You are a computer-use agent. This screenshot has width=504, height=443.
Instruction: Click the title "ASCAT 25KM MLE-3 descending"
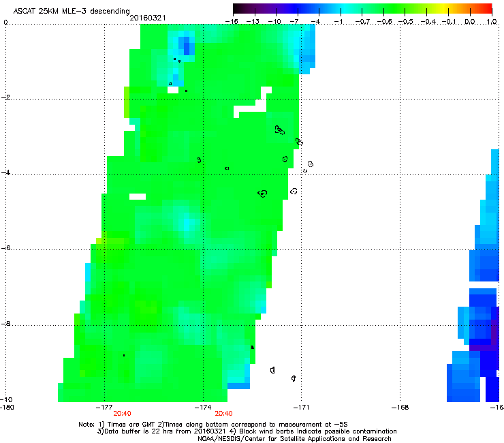[x=72, y=11]
